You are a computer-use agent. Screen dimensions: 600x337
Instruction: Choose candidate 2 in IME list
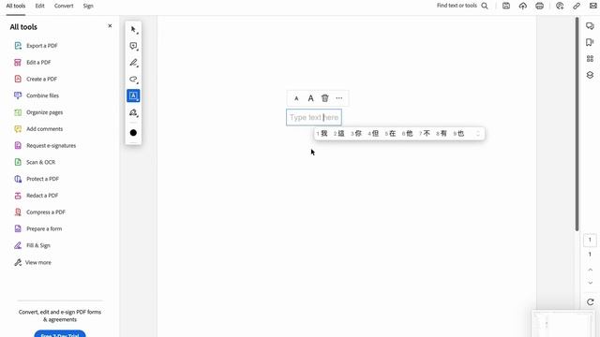tap(339, 133)
